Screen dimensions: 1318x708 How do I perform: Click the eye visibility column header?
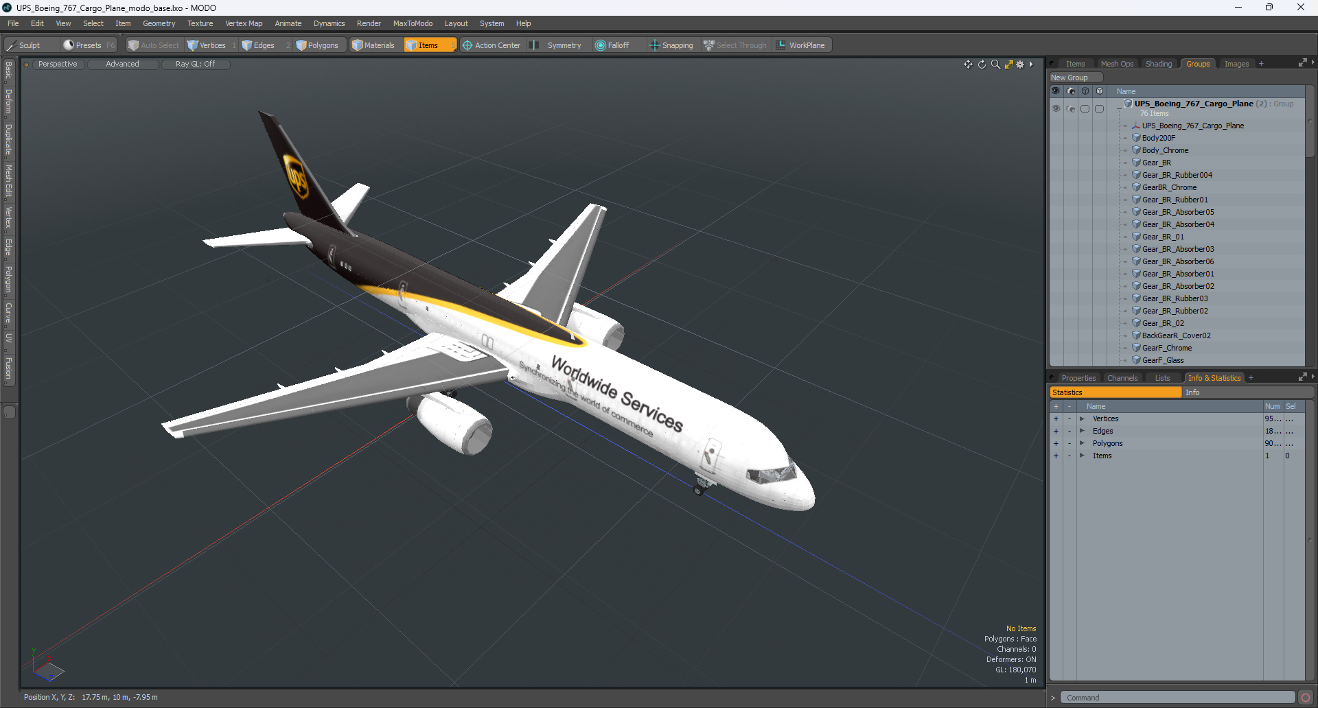[x=1056, y=91]
